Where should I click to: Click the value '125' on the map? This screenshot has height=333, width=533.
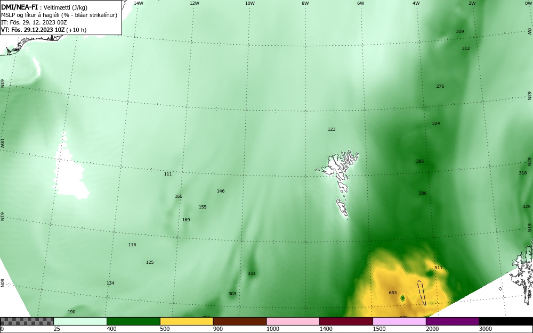150,262
